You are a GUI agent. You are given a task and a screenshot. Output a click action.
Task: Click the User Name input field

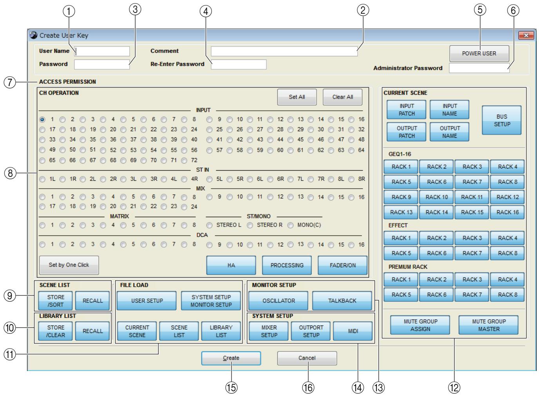102,51
